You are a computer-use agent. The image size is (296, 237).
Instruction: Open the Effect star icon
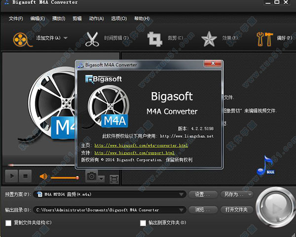209,39
